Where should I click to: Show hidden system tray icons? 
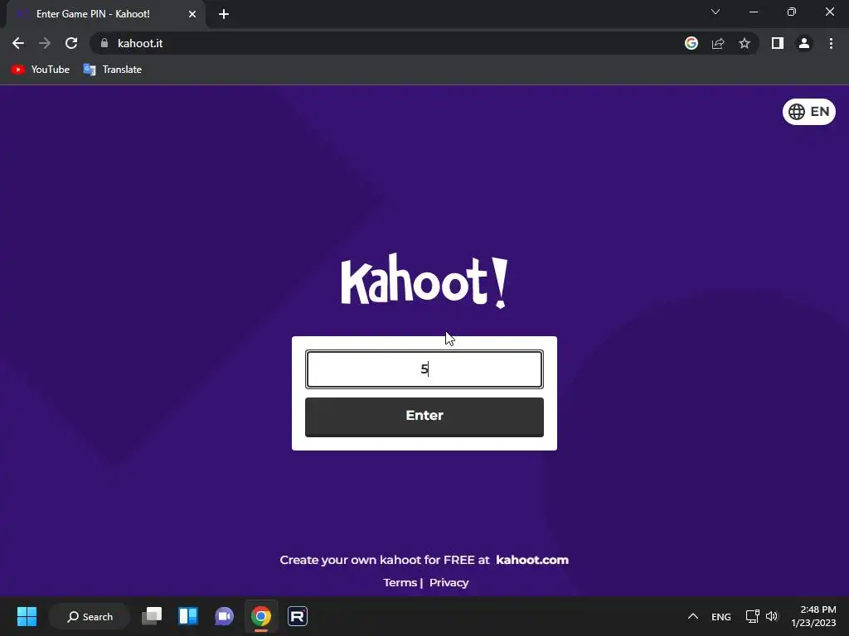tap(692, 616)
